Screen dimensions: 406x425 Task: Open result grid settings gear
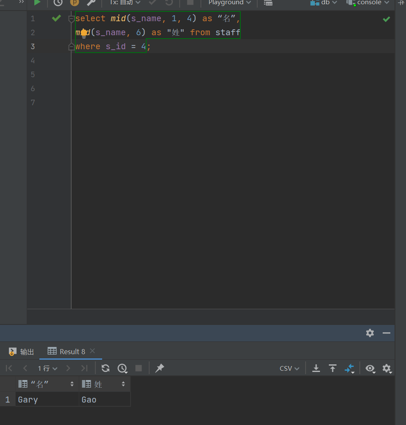[x=387, y=368]
